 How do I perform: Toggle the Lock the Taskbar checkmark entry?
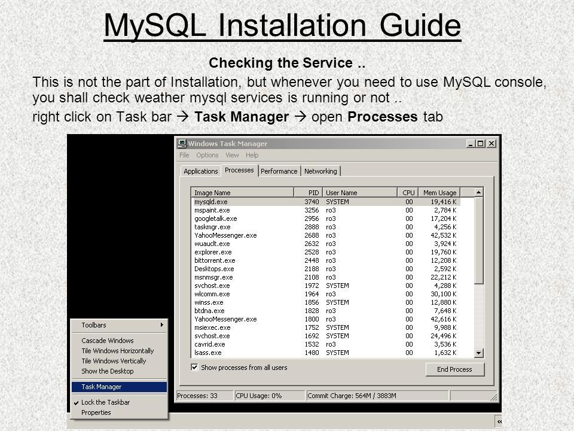click(120, 402)
